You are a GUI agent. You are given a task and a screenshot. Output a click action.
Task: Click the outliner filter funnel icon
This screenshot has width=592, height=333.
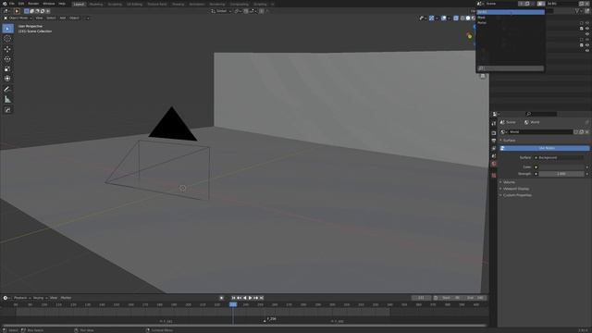point(577,11)
